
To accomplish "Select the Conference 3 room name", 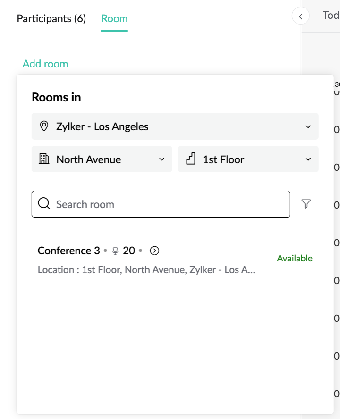I will click(69, 251).
